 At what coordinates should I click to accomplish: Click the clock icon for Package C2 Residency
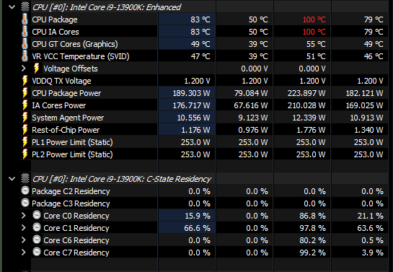click(x=25, y=190)
